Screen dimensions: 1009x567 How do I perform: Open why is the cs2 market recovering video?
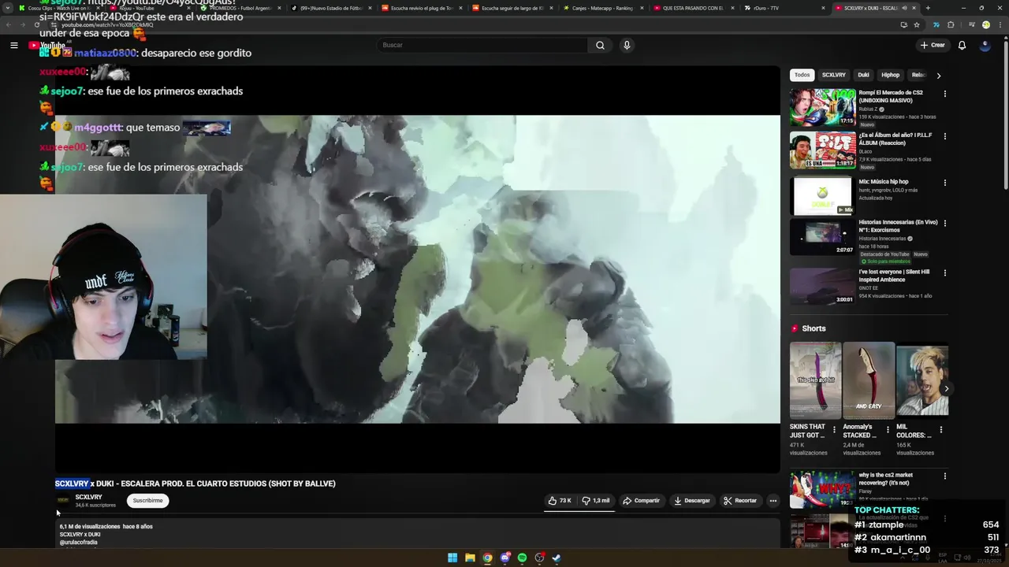pyautogui.click(x=822, y=489)
